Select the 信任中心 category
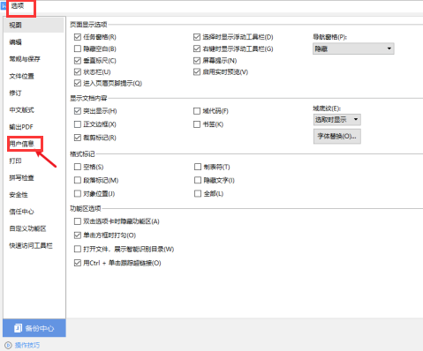 coord(21,212)
